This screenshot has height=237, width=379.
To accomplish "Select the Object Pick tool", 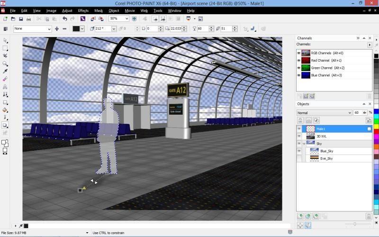I will [x=5, y=41].
